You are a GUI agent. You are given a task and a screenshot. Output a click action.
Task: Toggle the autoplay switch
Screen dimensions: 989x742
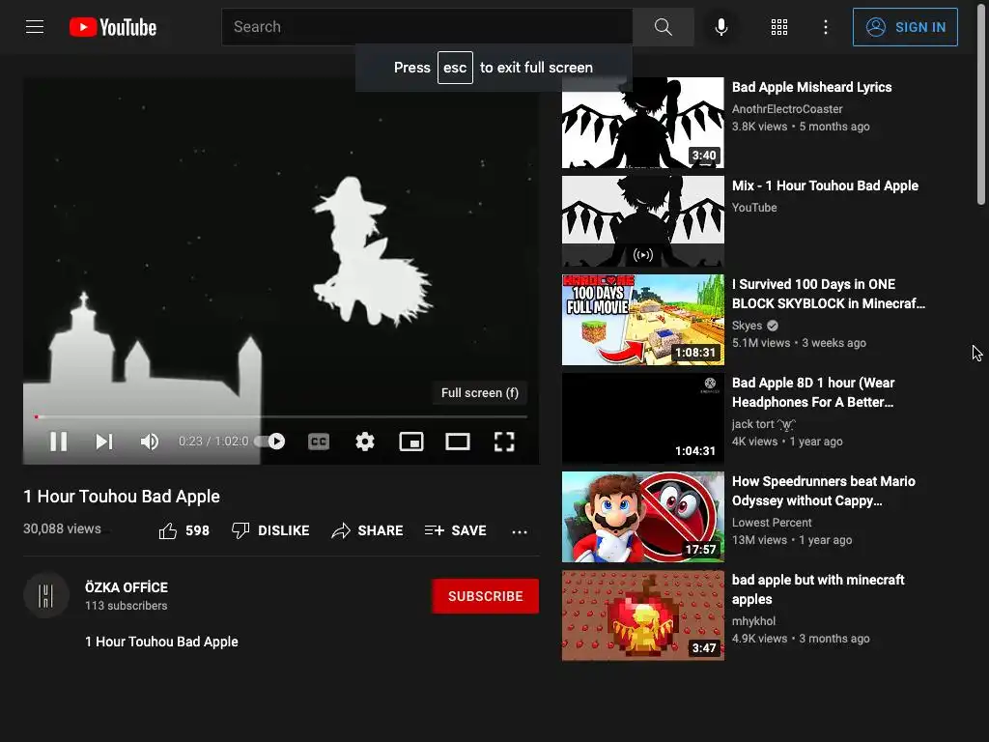click(x=270, y=441)
